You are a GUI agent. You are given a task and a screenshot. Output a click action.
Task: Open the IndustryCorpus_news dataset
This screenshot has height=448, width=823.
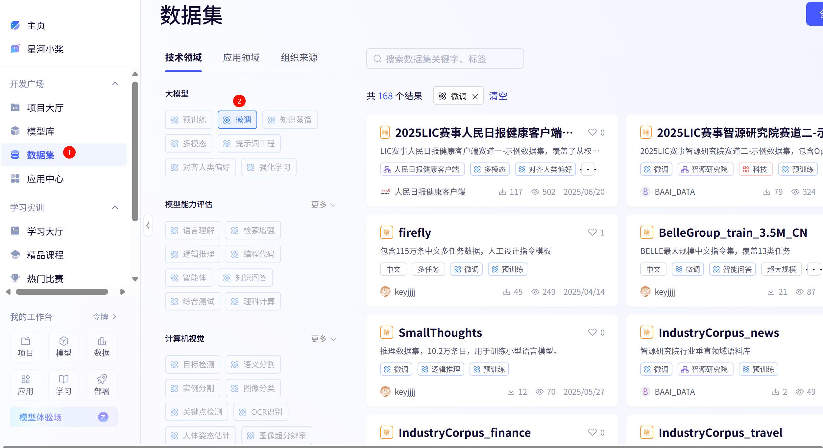click(719, 333)
